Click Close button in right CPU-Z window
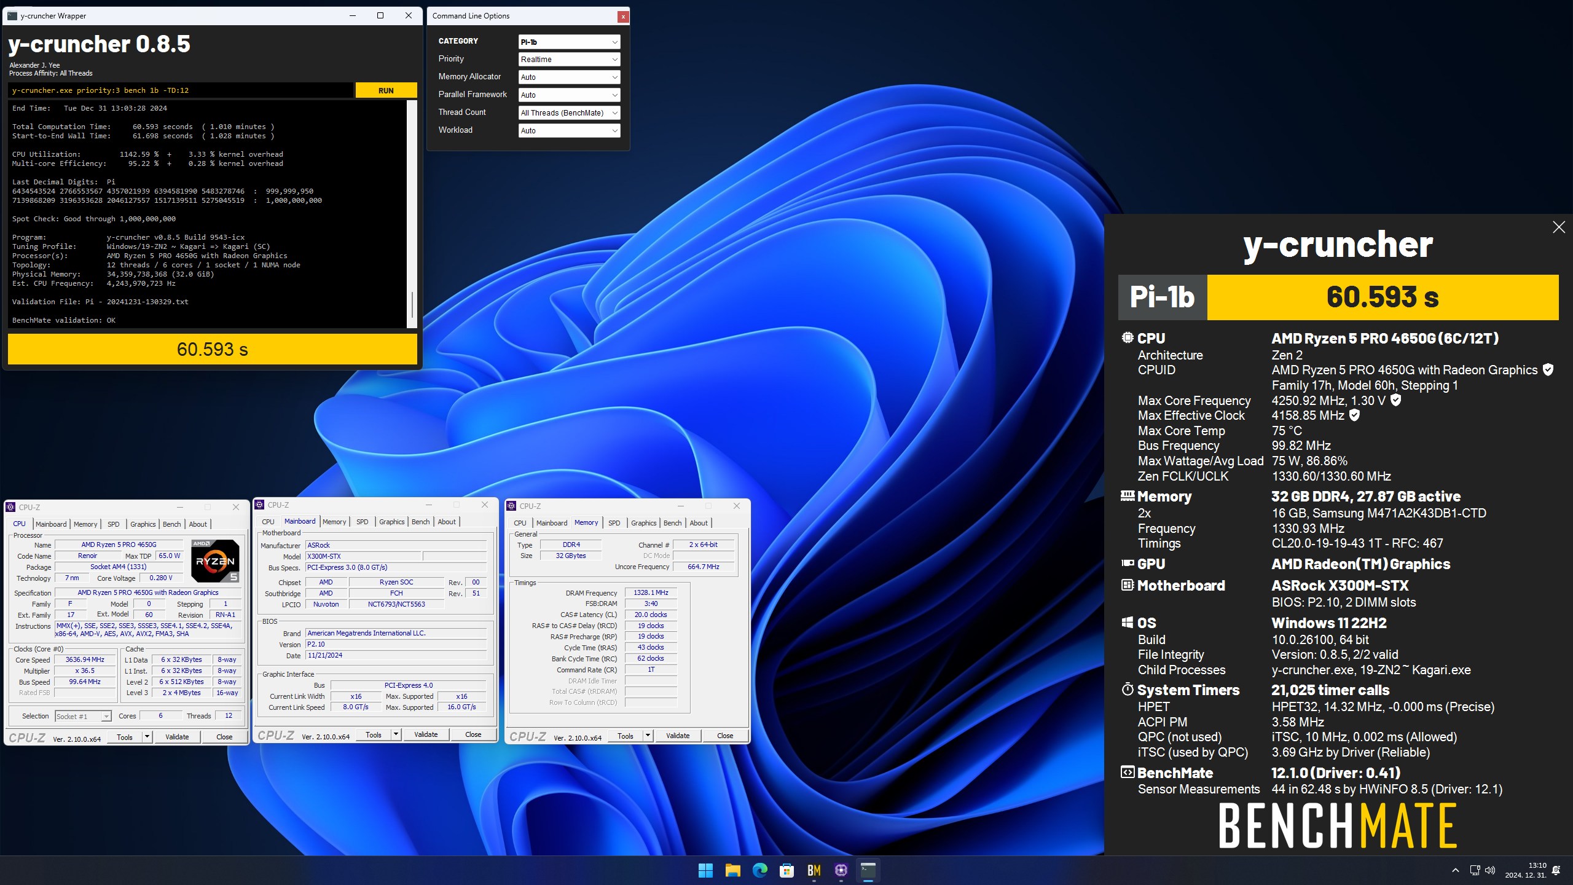This screenshot has width=1573, height=885. tap(725, 736)
